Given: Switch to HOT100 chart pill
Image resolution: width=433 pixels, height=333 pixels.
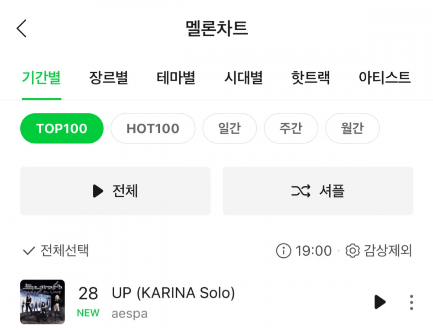Looking at the screenshot, I should 153,128.
